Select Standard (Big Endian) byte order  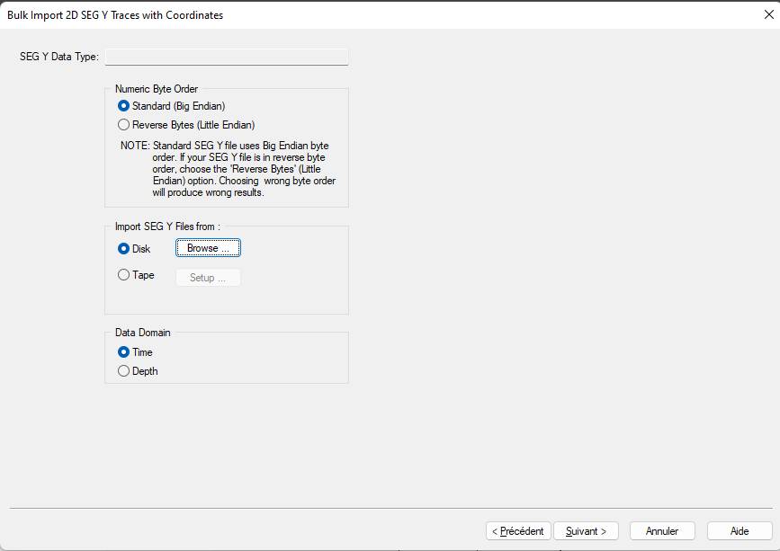click(124, 106)
